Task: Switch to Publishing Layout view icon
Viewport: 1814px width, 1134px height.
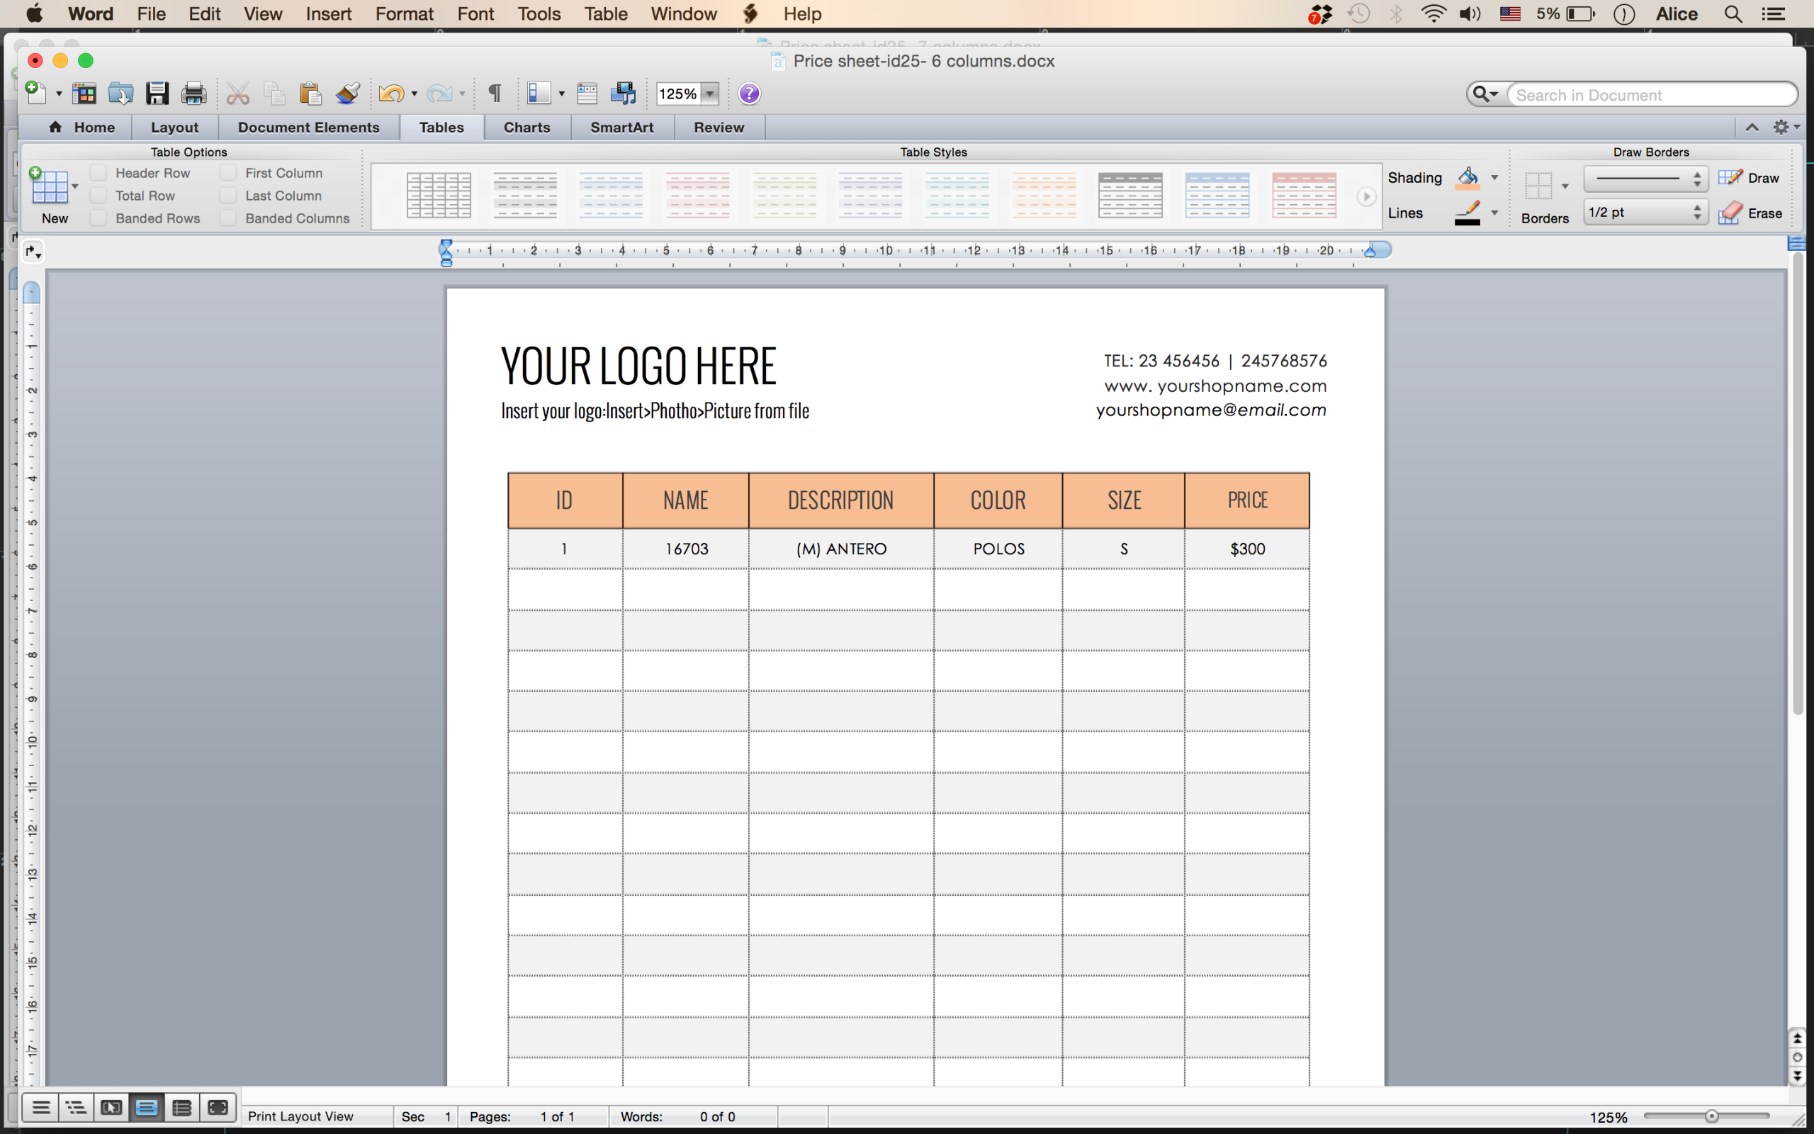Action: (111, 1108)
